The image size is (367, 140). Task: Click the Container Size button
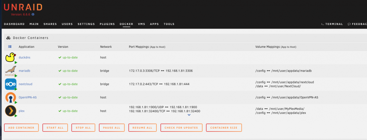[224, 128]
